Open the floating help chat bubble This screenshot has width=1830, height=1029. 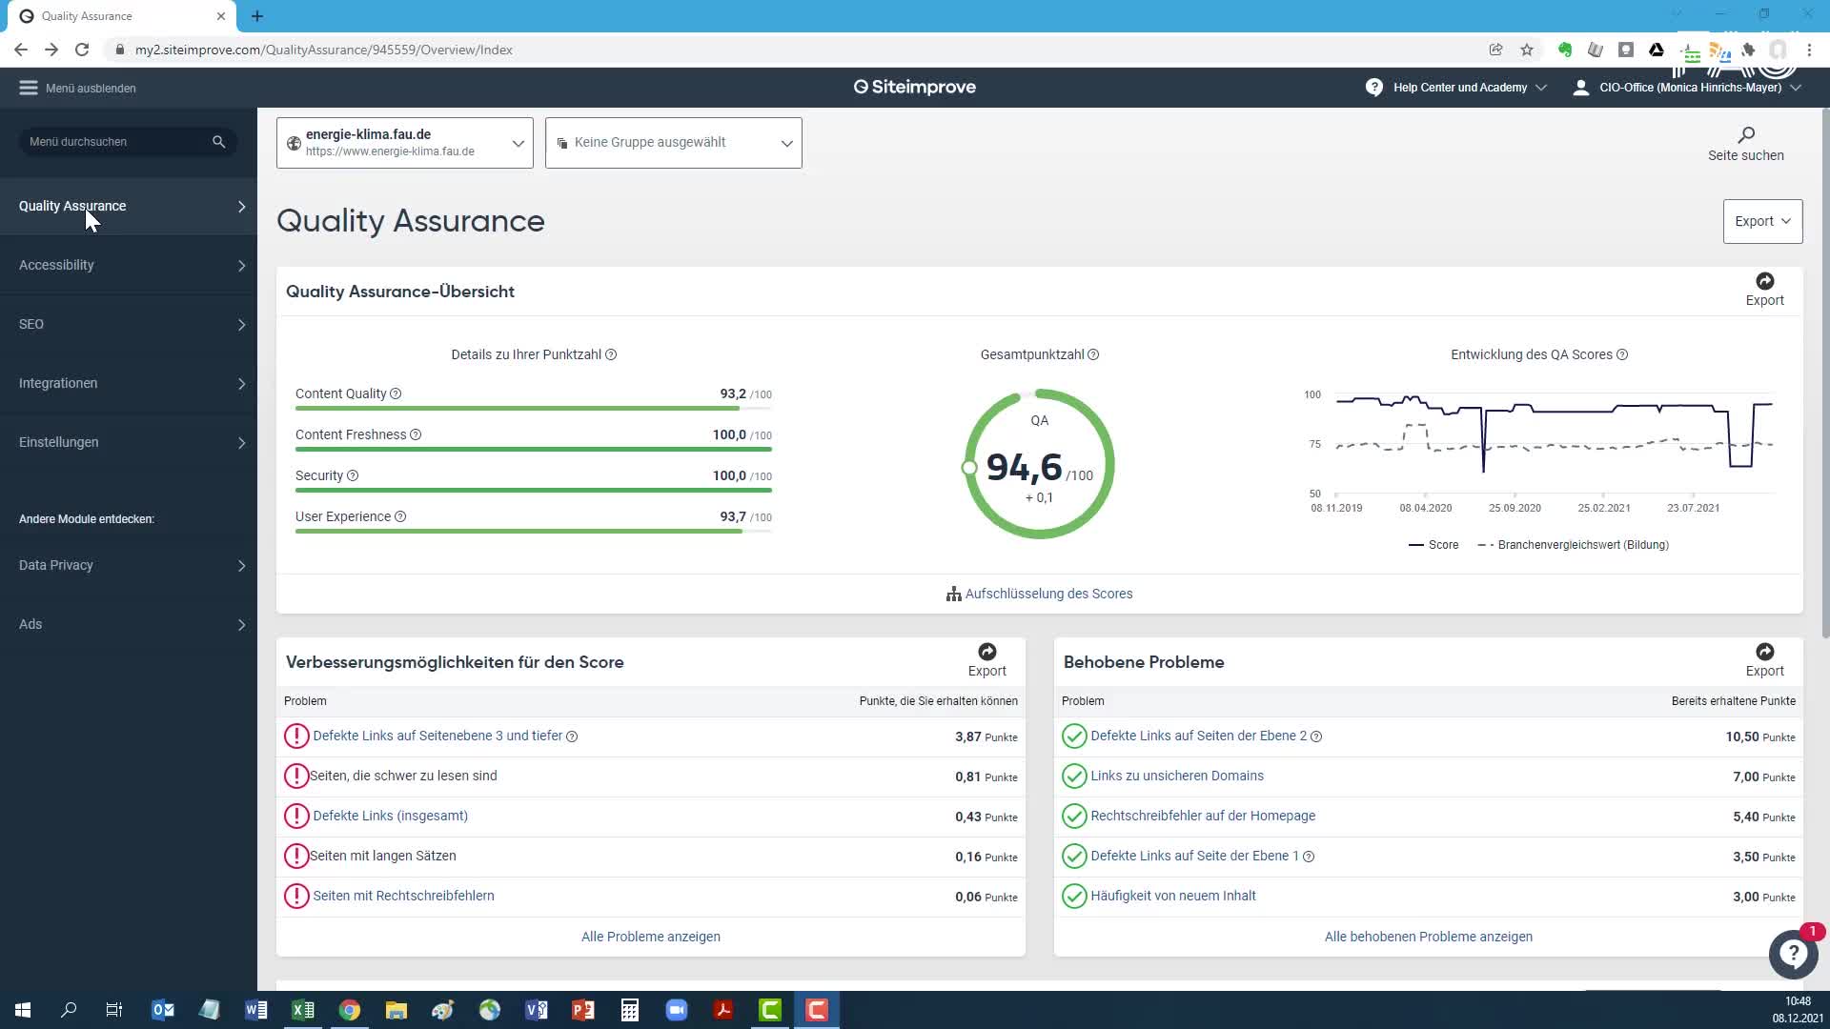tap(1793, 953)
